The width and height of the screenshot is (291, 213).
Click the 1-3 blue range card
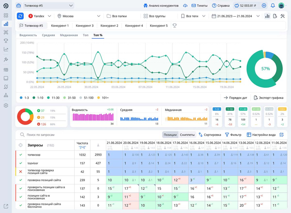pos(217,117)
